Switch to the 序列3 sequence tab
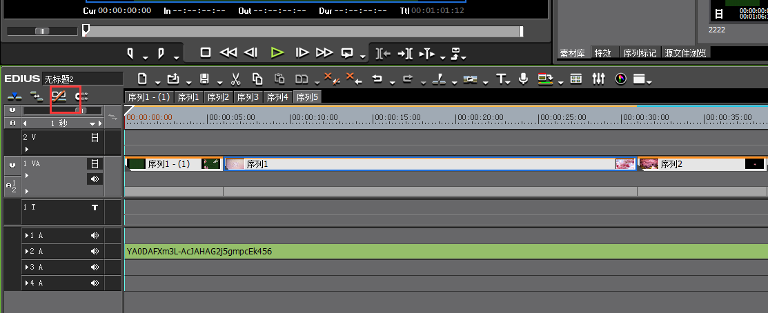This screenshot has height=313, width=768. [248, 97]
